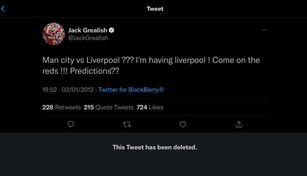View the 215 Quote Tweets list
Screen dimensions: 307x176
110,107
